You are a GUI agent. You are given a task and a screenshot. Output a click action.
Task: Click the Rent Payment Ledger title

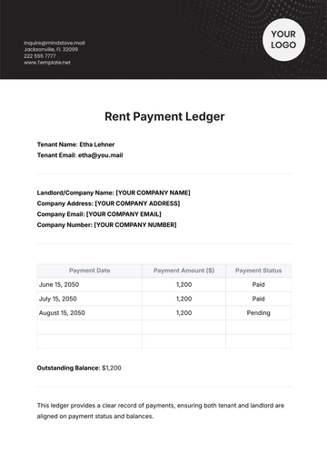point(164,116)
